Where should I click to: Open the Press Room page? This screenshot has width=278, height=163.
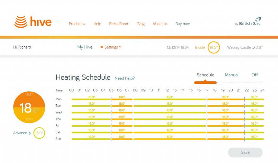[119, 24]
